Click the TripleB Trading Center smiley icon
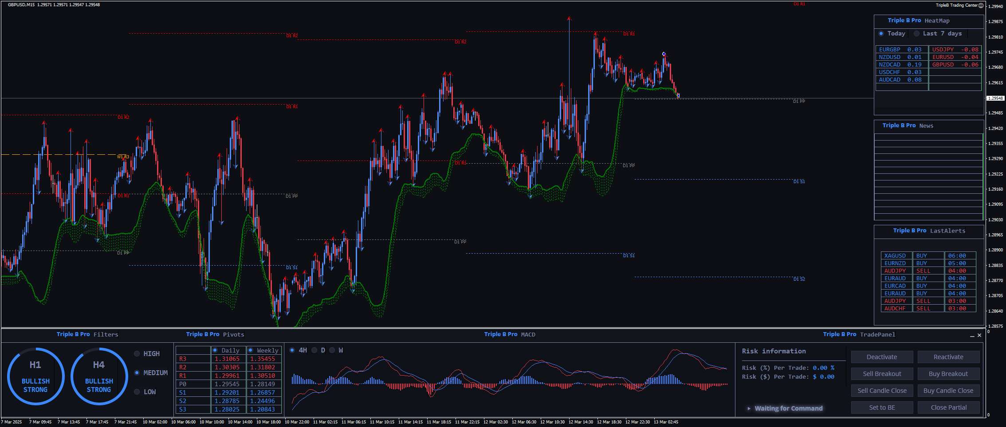The width and height of the screenshot is (1006, 427). coord(981,5)
